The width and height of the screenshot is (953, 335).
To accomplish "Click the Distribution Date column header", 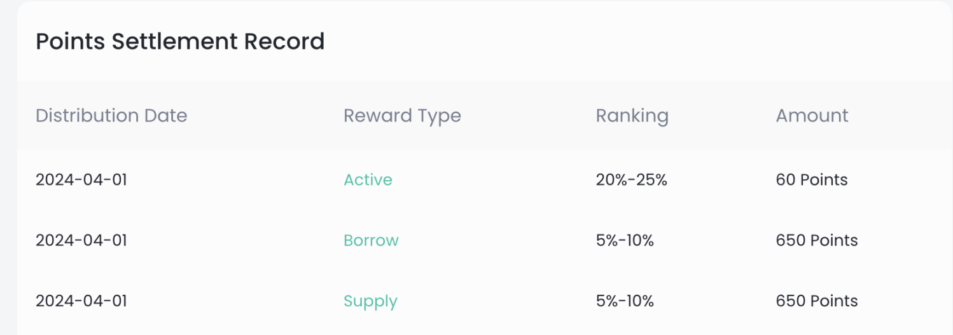I will (x=111, y=116).
